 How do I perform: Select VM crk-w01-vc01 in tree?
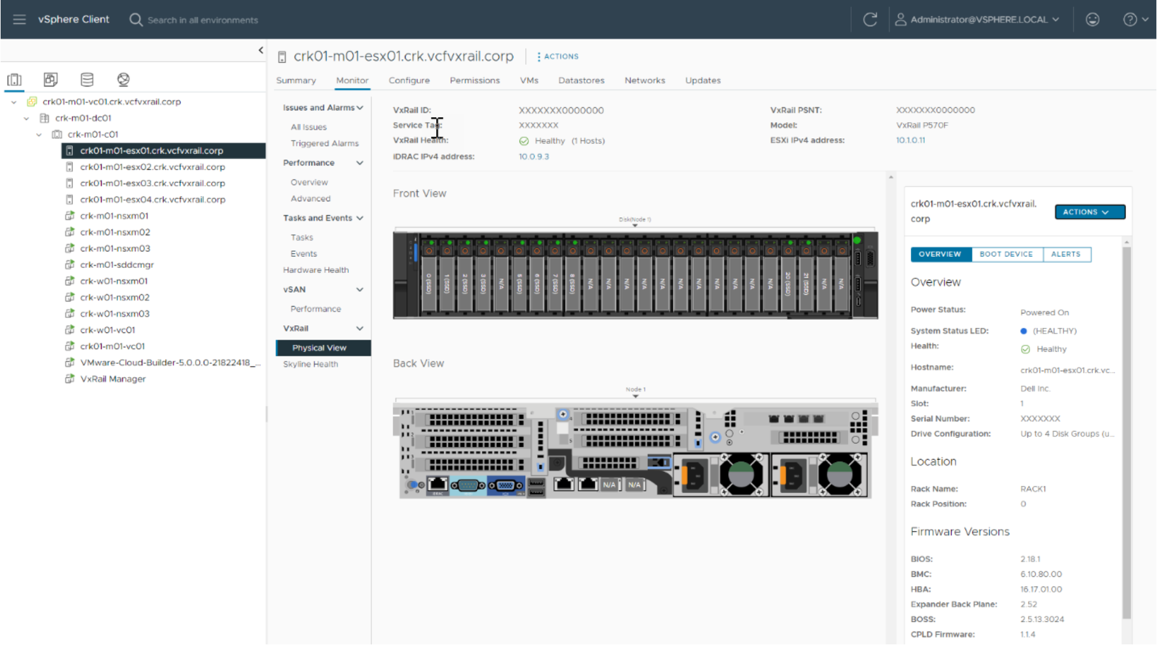[107, 330]
